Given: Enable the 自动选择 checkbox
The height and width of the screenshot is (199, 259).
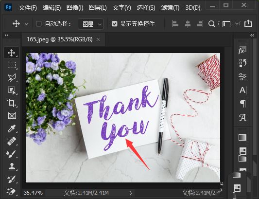Looking at the screenshot, I should [x=39, y=24].
